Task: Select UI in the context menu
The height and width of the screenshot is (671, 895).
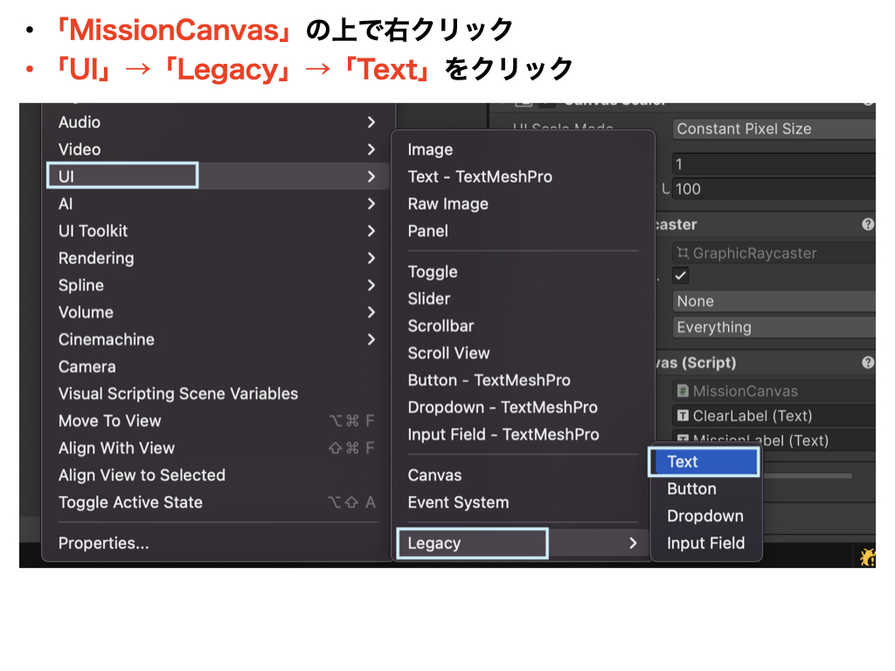Action: (122, 176)
